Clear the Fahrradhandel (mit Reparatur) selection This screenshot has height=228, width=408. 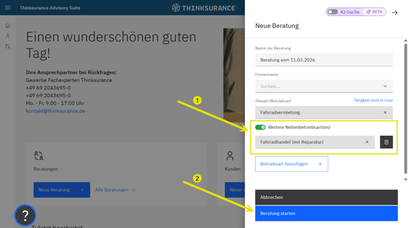[x=367, y=142]
